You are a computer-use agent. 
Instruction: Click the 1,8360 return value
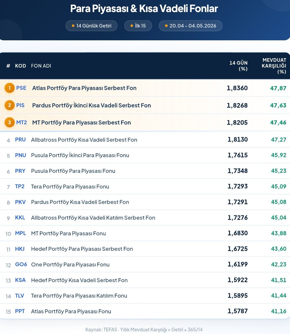coord(237,88)
